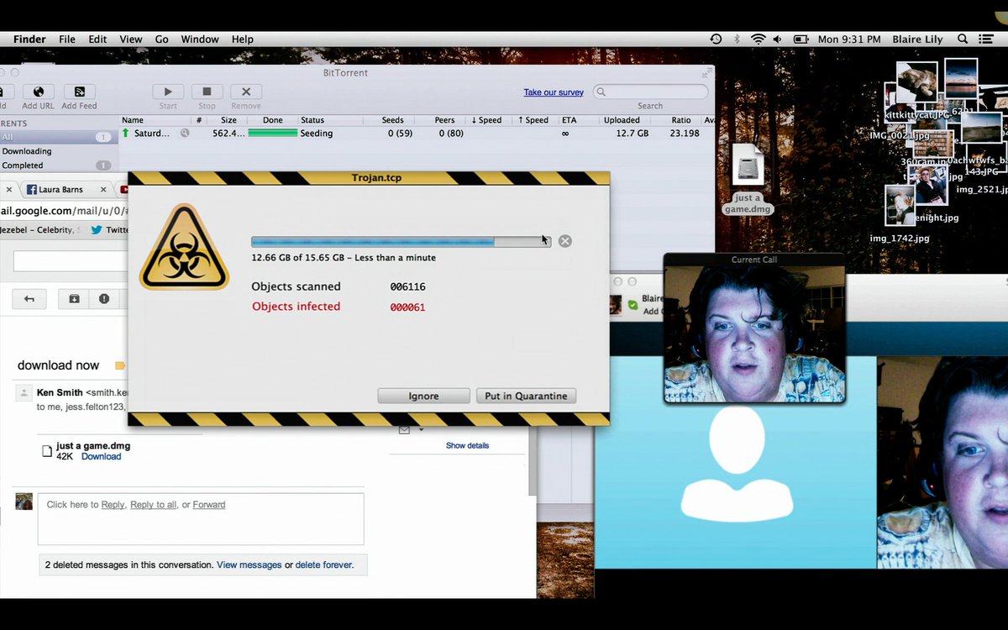Click the magnifier icon beside Saturd... torrent name
Image resolution: width=1008 pixels, height=630 pixels.
(x=185, y=133)
